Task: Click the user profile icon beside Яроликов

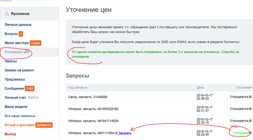Action: (7, 14)
